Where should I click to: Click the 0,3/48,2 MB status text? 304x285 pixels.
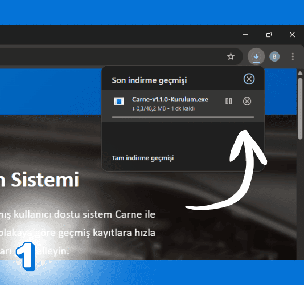click(x=151, y=108)
